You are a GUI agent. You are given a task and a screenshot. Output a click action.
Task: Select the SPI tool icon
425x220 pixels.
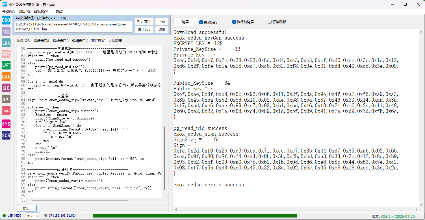6,99
